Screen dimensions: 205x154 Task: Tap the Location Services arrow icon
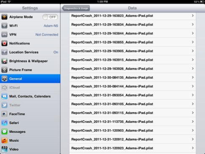4,52
